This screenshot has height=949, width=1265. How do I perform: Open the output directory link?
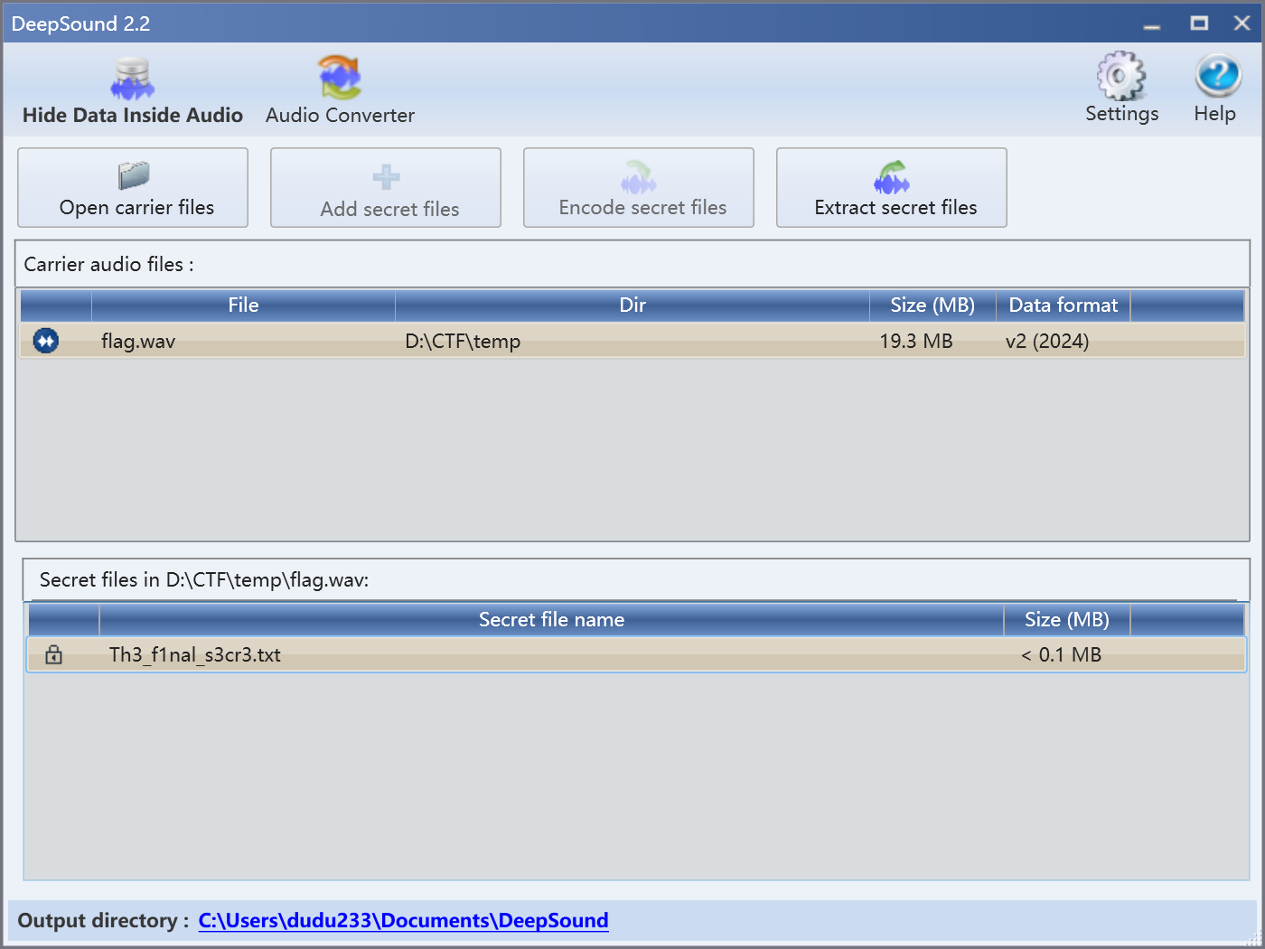[403, 920]
